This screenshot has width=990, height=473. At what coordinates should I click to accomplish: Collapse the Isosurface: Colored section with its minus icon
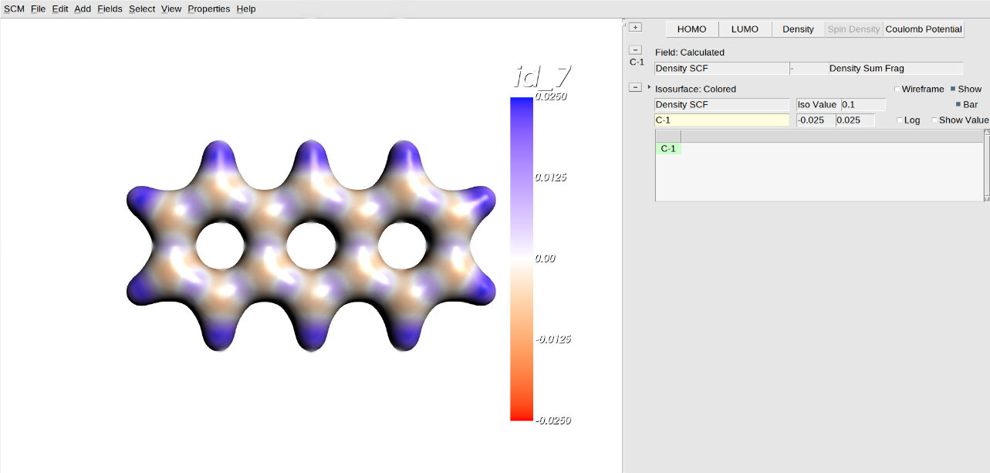click(634, 86)
